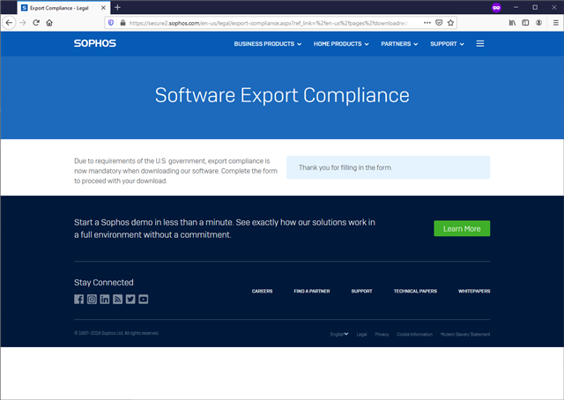This screenshot has width=564, height=400.
Task: Open the Modern Slavery Statement link
Action: tap(465, 334)
